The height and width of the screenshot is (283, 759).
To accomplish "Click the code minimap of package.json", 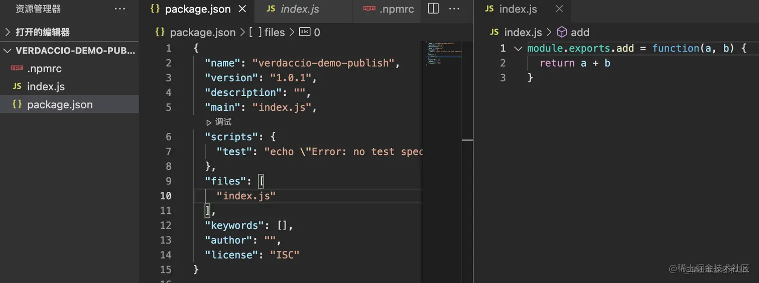I will click(x=444, y=53).
